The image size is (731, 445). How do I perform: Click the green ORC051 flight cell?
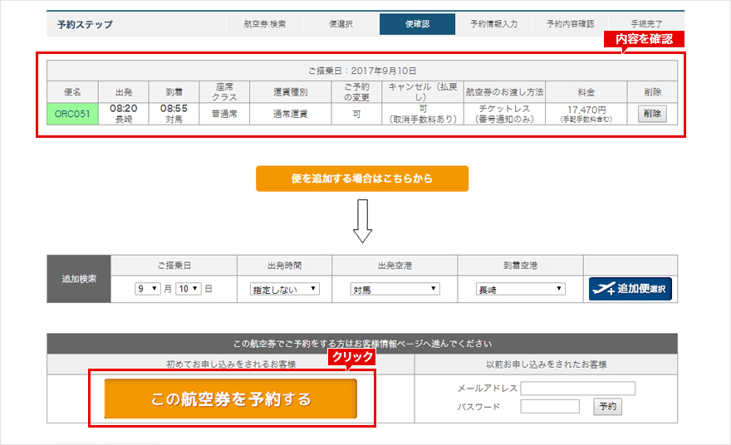72,114
